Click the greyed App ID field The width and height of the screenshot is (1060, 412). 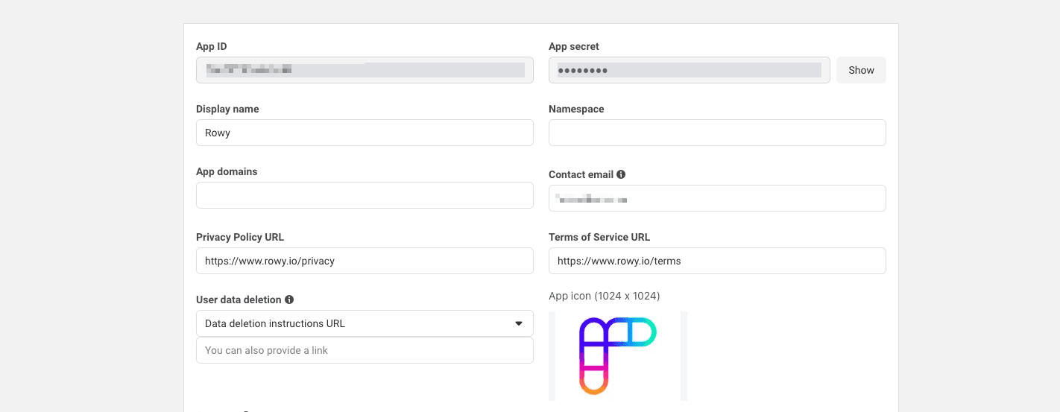click(365, 70)
